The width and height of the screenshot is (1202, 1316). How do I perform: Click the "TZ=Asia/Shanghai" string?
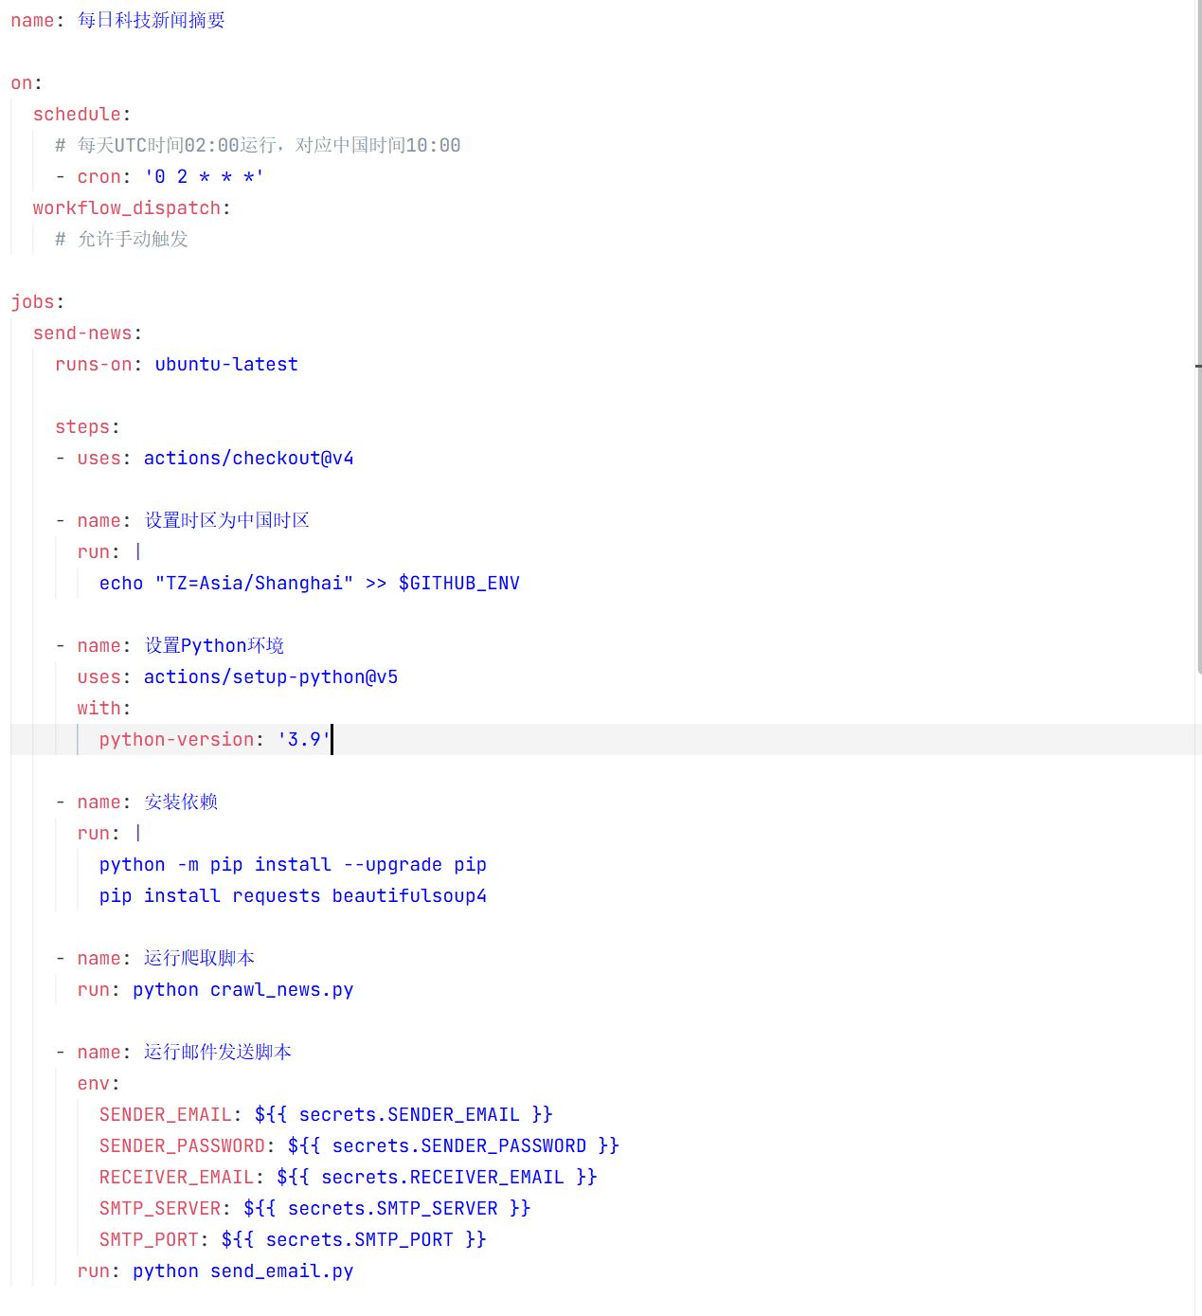[254, 584]
